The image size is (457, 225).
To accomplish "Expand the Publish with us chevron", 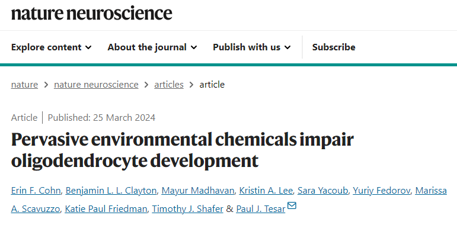I will (x=287, y=47).
